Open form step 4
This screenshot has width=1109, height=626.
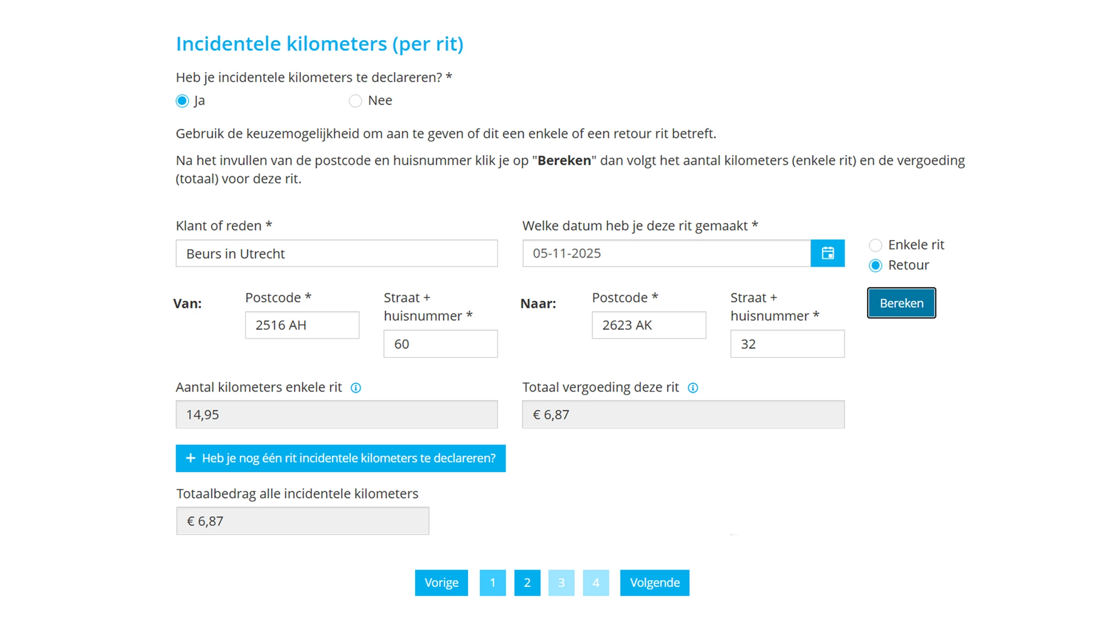point(596,583)
